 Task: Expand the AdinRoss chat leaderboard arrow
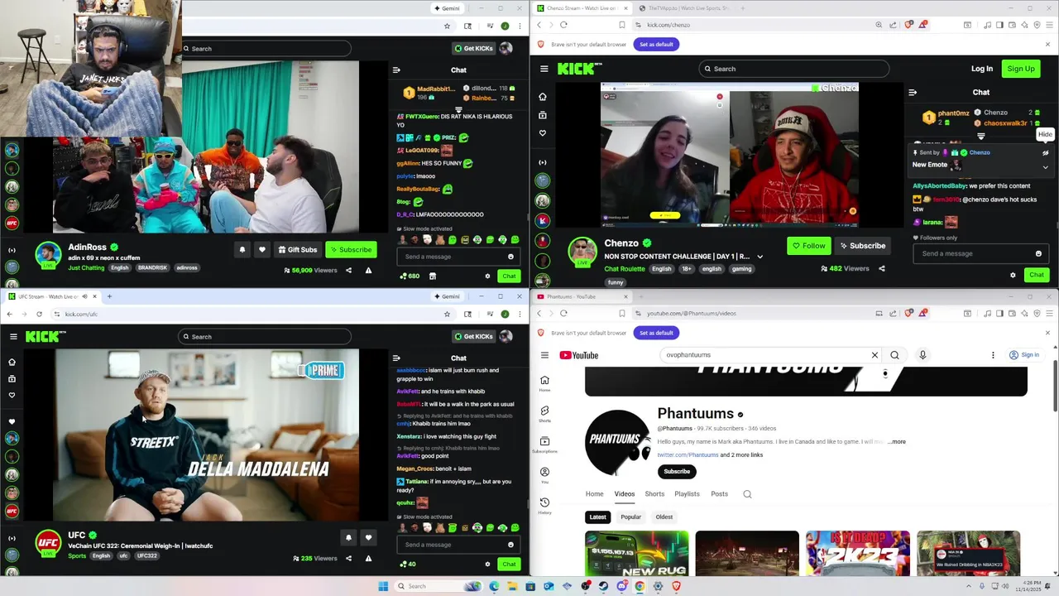pos(458,110)
